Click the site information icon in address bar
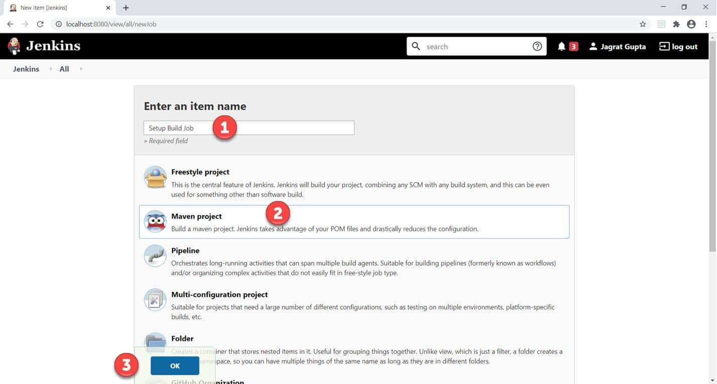Image resolution: width=717 pixels, height=384 pixels. (58, 24)
